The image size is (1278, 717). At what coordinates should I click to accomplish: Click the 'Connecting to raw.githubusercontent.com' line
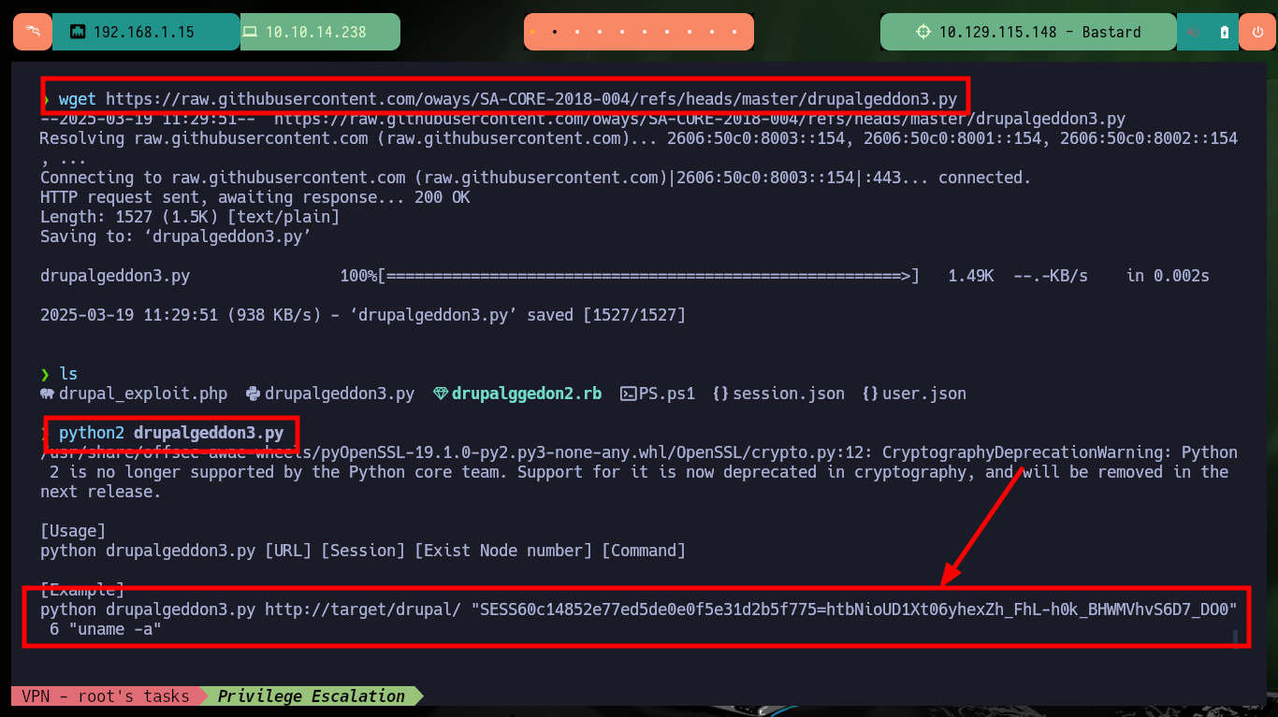pos(535,178)
